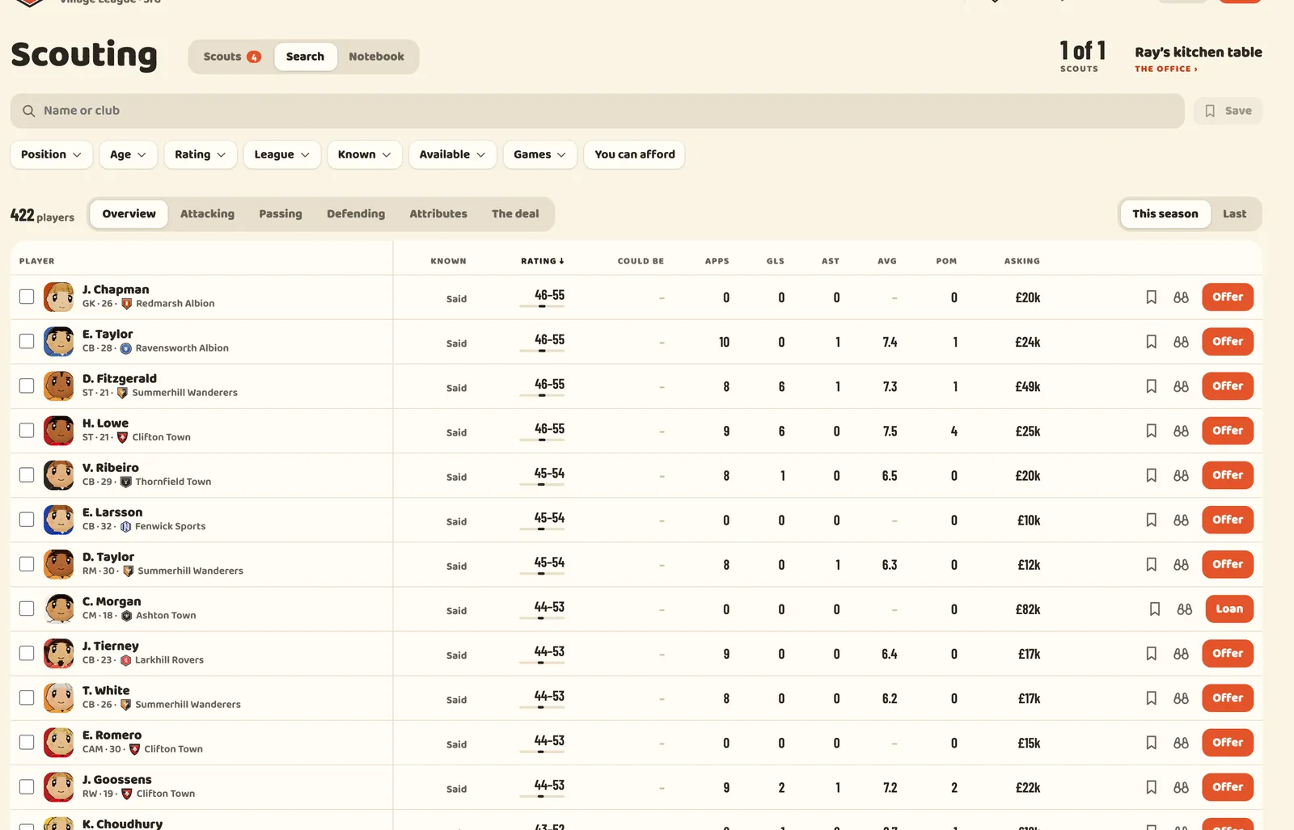The image size is (1294, 830).
Task: Tick the checkbox for J. Chapman
Action: 27,297
